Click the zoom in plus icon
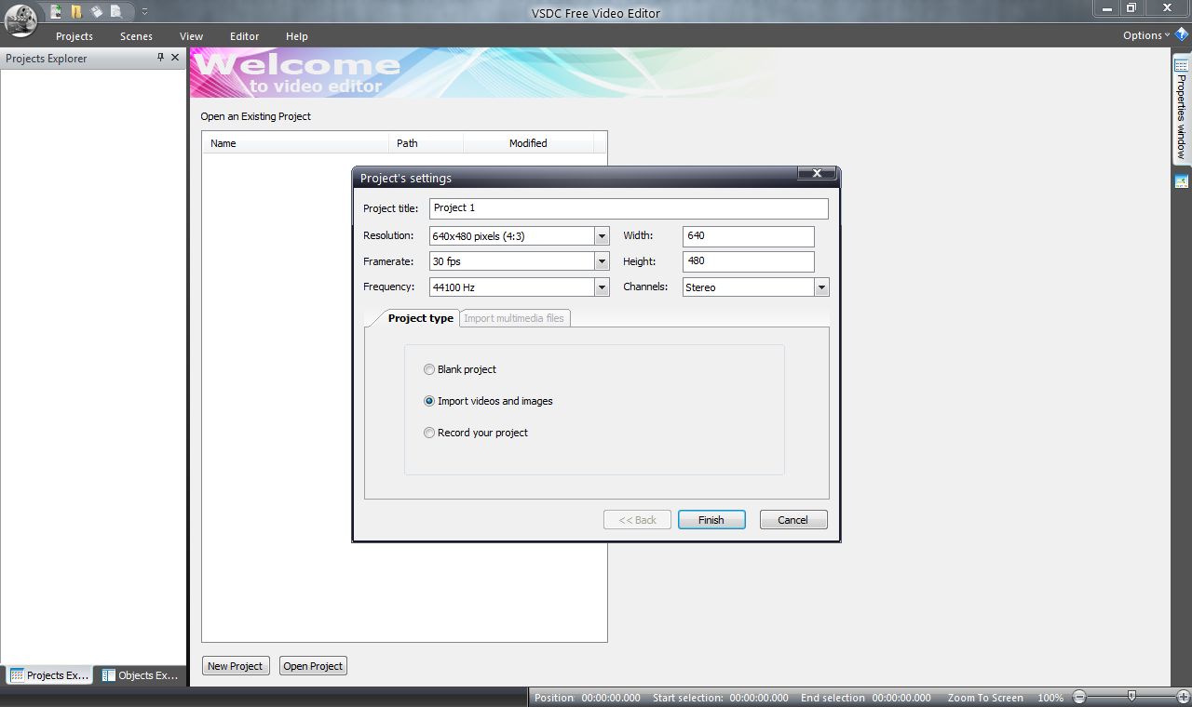This screenshot has width=1192, height=707. click(1183, 697)
